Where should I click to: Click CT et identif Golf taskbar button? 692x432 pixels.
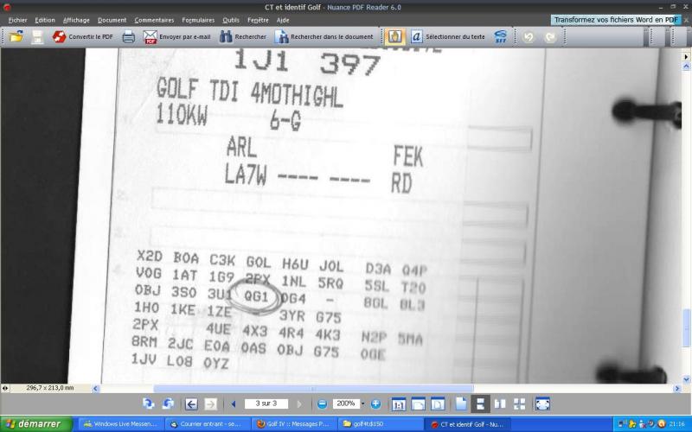point(467,424)
